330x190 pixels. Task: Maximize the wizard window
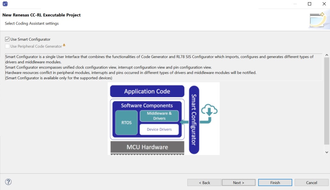pos(310,4)
